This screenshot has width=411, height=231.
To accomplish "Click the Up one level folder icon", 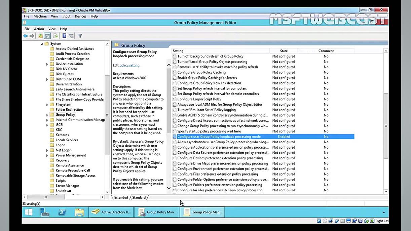I will (x=40, y=36).
